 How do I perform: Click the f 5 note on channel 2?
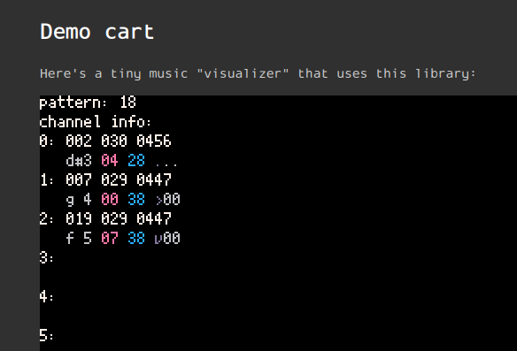point(79,239)
